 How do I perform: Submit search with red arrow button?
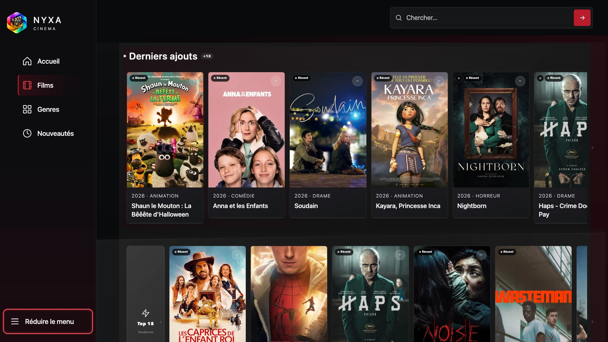point(582,18)
